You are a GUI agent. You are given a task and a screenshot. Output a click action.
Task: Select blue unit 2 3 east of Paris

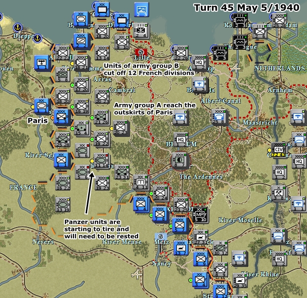click(x=61, y=117)
